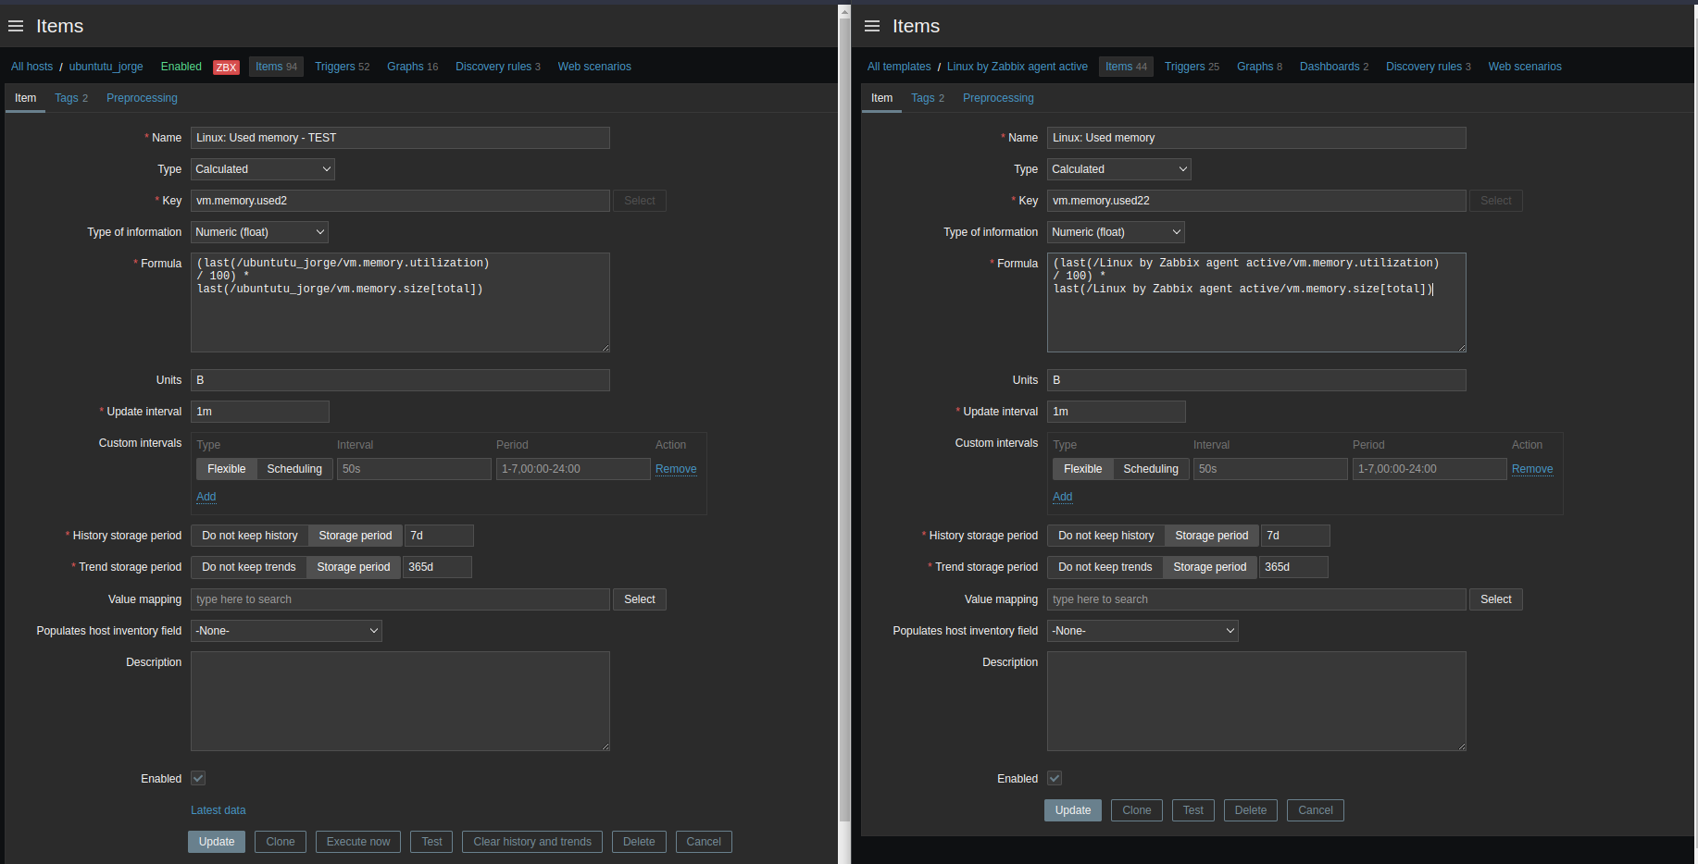Open the hamburger menu in the right Items panel
The width and height of the screenshot is (1698, 864).
(x=872, y=26)
